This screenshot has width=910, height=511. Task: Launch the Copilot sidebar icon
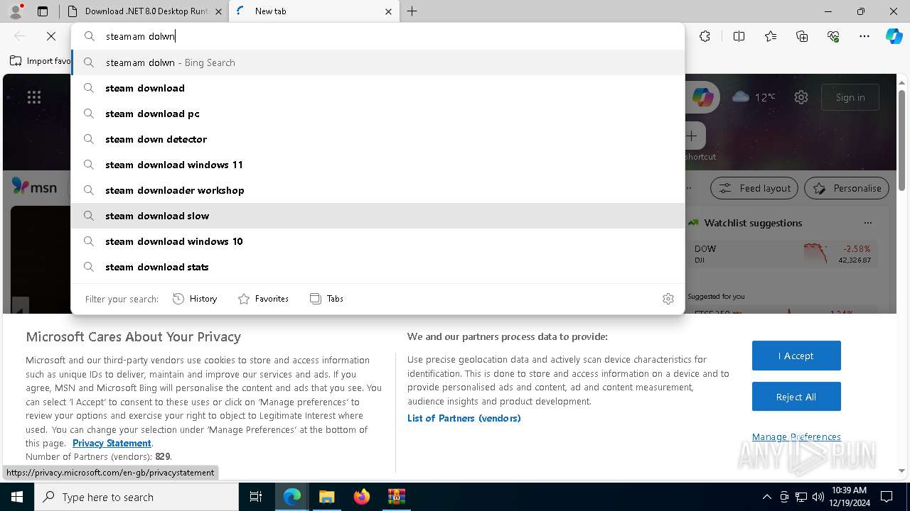894,36
